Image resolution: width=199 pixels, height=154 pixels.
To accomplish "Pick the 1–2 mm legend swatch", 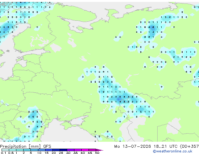I will coord(20,150).
